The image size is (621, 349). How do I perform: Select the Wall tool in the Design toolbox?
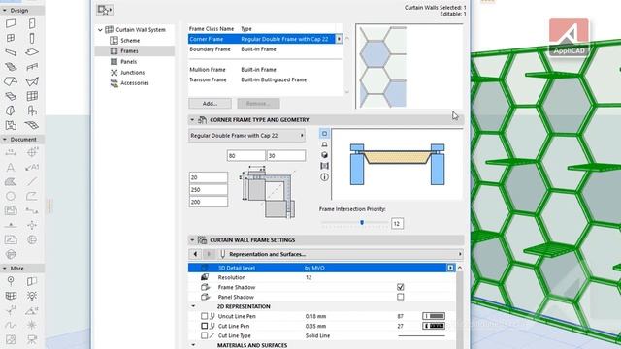(x=11, y=23)
